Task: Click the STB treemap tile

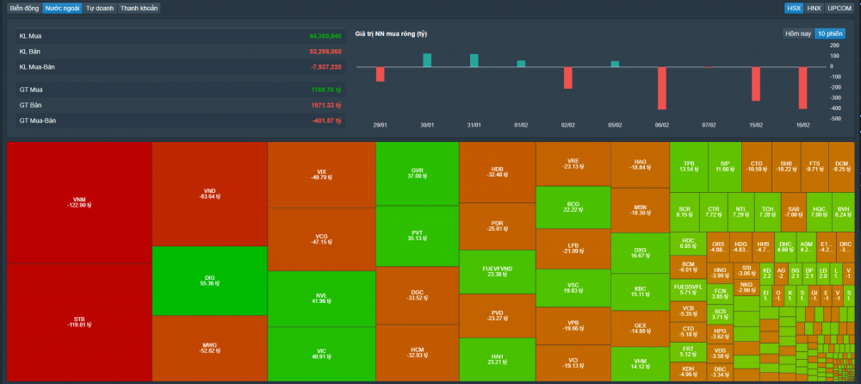Action: pyautogui.click(x=79, y=322)
